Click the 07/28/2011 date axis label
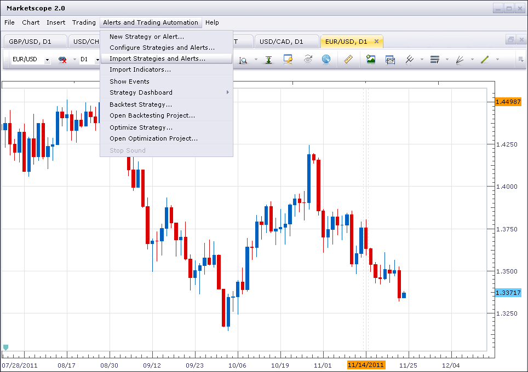This screenshot has width=528, height=372. tap(20, 365)
